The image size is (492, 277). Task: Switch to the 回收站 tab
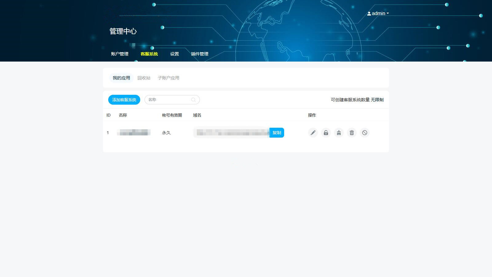(x=144, y=78)
